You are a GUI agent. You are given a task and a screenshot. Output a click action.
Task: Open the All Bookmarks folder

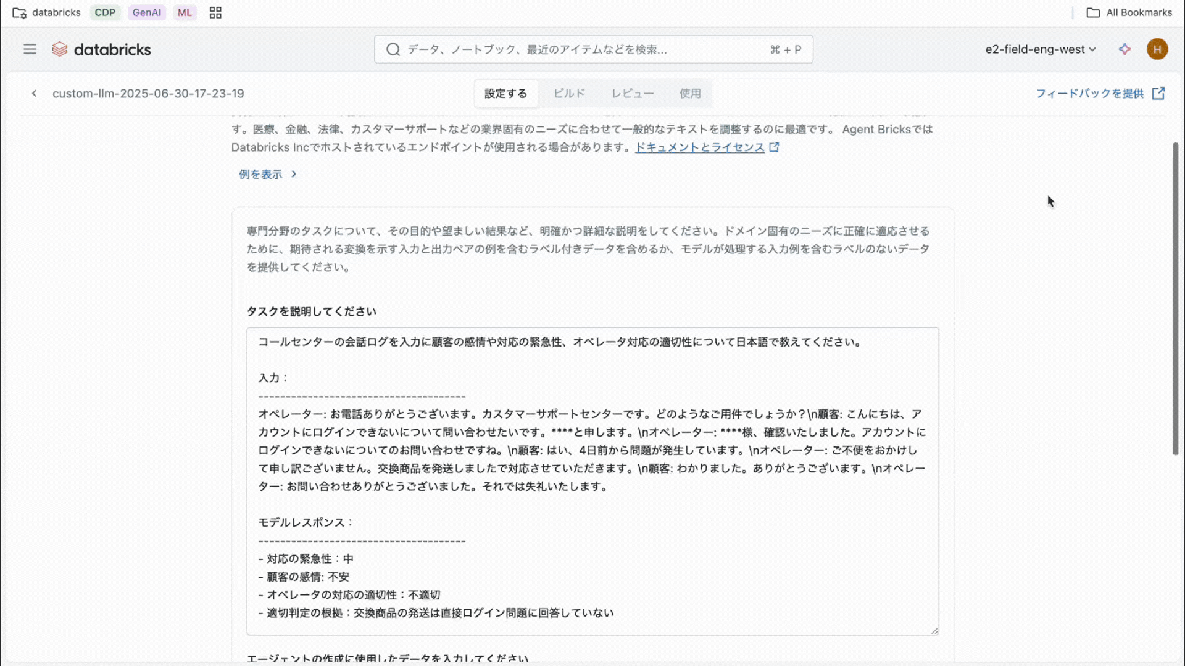[1129, 13]
